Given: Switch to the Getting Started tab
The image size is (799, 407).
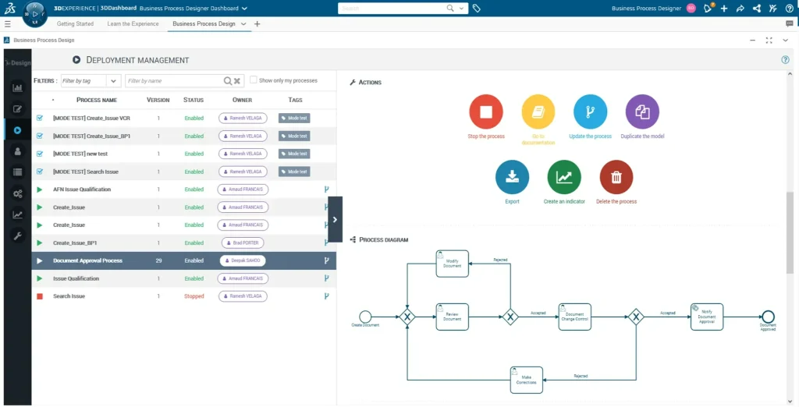Looking at the screenshot, I should [75, 24].
